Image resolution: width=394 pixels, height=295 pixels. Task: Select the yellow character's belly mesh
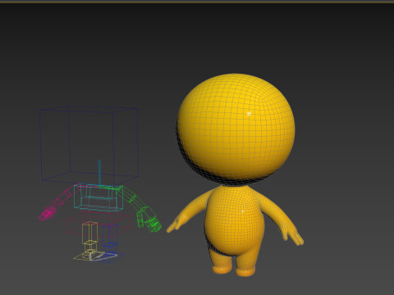coord(234,221)
